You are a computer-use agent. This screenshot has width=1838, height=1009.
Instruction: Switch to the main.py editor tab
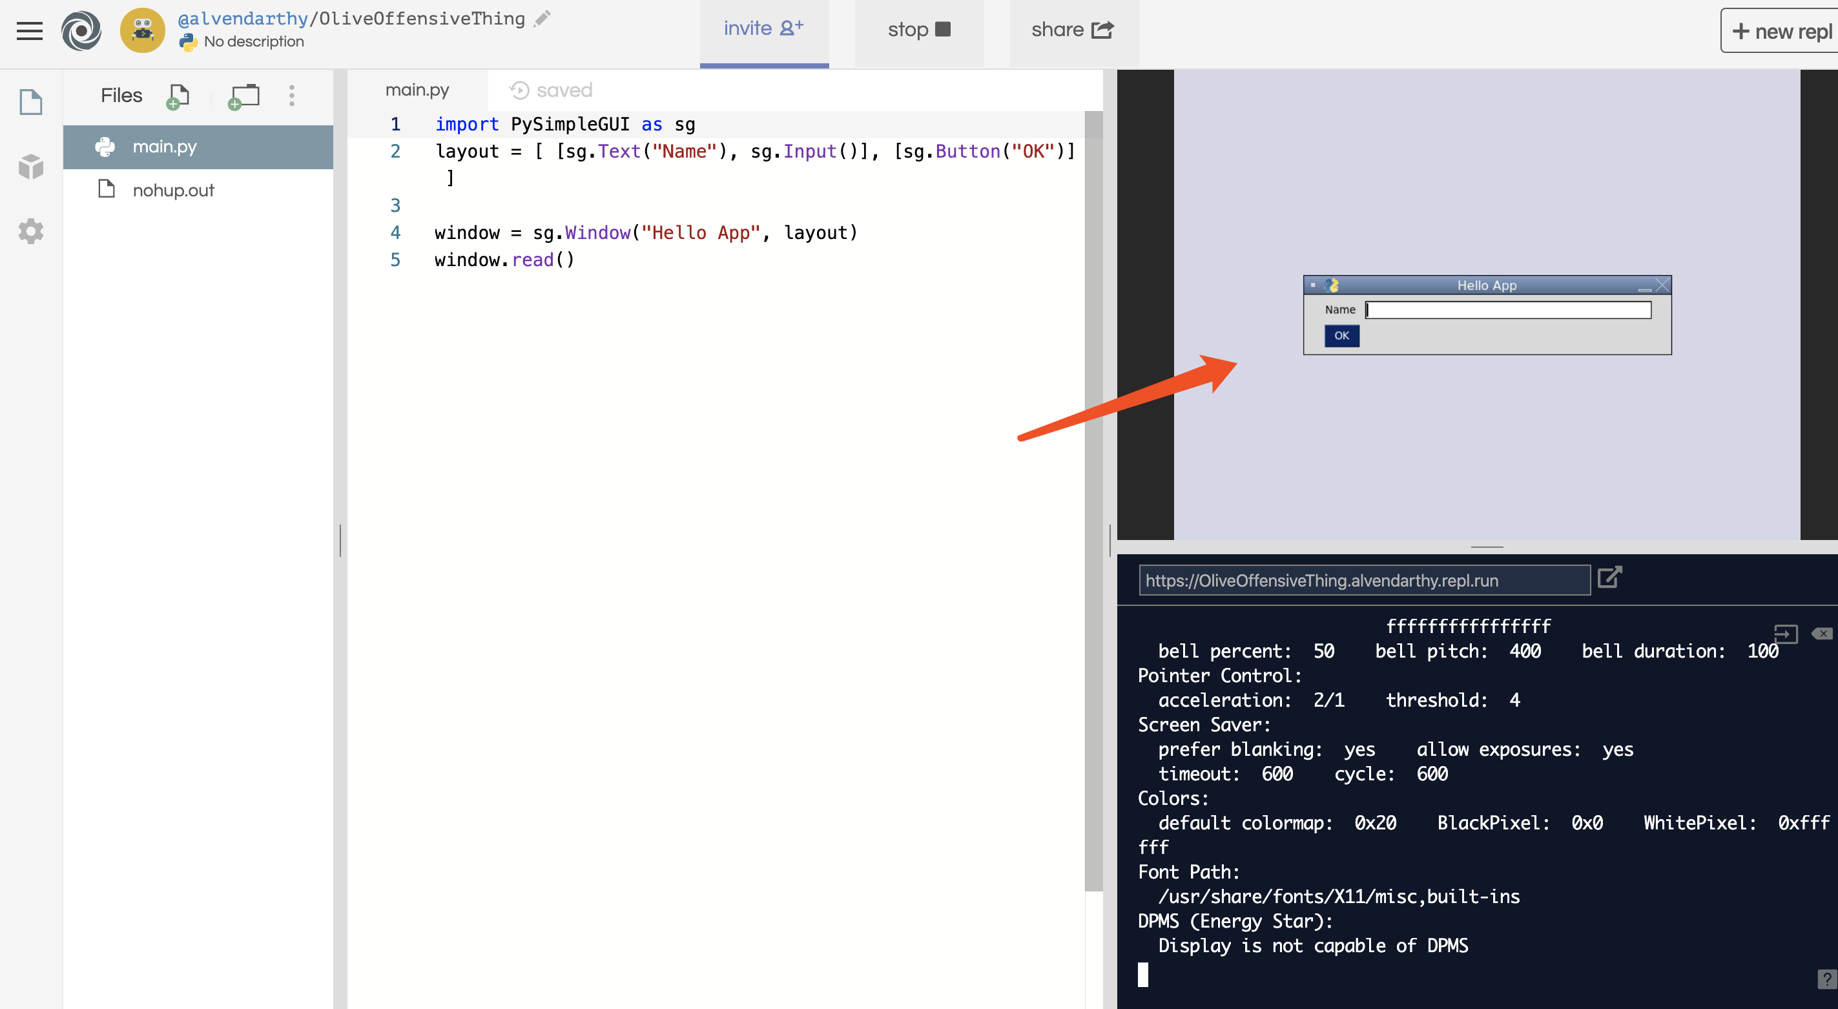[417, 90]
